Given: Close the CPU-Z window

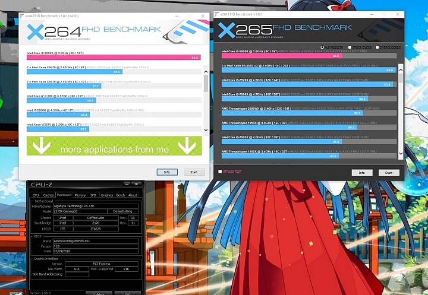Looking at the screenshot, I should (x=136, y=184).
